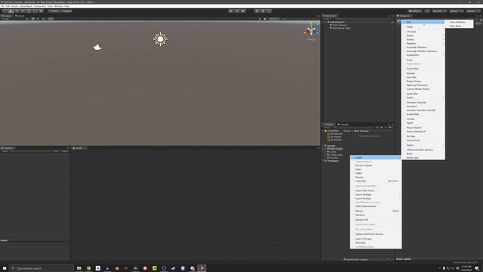Screen dimensions: 483x272
Task: Open the Collab dropdown
Action: [414, 11]
